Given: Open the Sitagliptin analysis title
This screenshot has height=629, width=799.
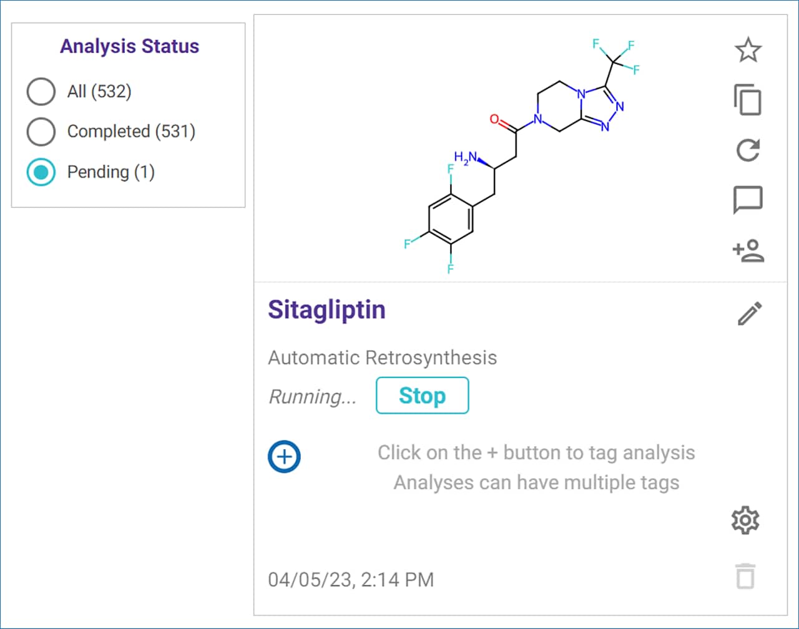Looking at the screenshot, I should [326, 310].
